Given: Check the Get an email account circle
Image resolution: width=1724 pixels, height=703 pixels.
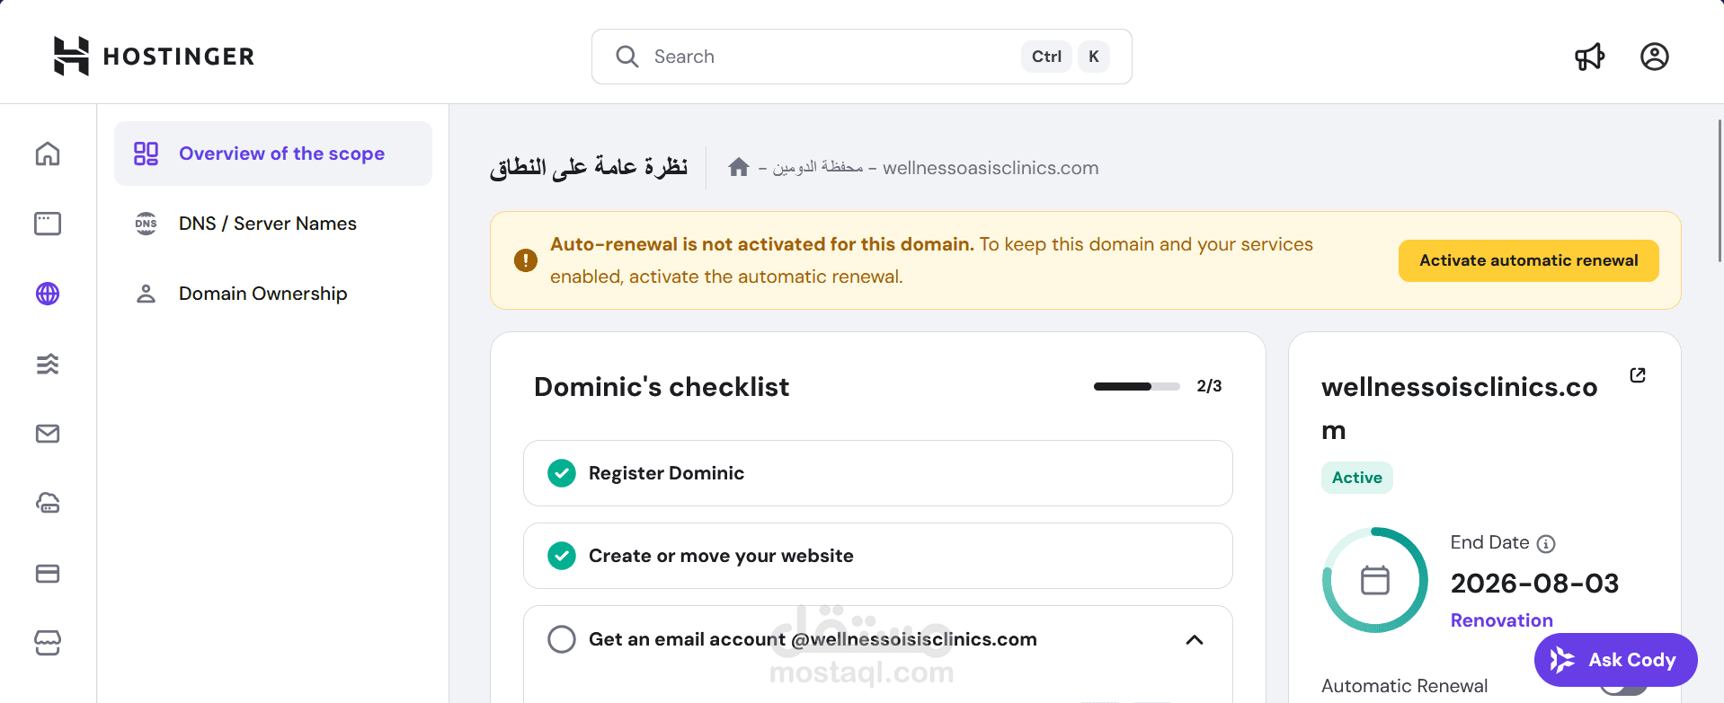Looking at the screenshot, I should pyautogui.click(x=562, y=639).
